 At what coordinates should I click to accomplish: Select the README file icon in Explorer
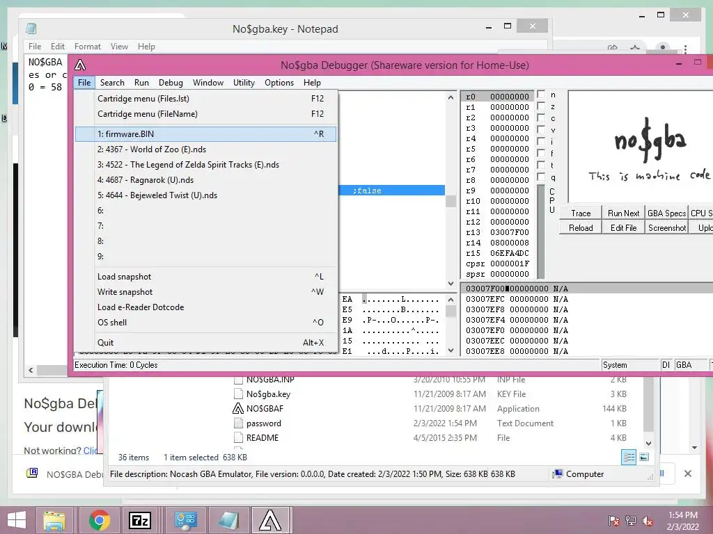tap(238, 438)
